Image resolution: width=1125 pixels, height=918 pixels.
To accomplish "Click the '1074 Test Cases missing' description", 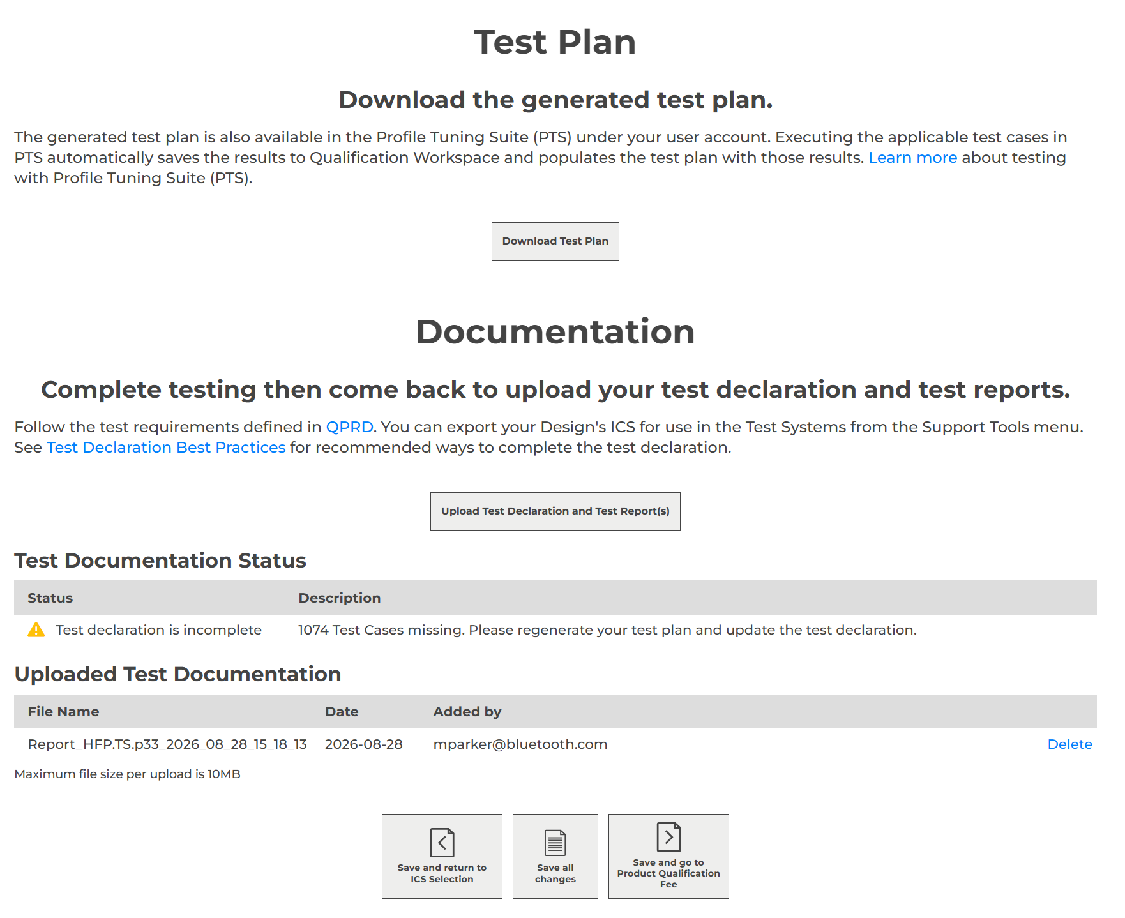I will click(x=607, y=630).
